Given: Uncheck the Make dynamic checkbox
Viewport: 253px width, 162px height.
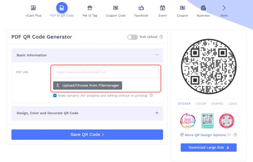Looking at the screenshot, I should (x=55, y=96).
